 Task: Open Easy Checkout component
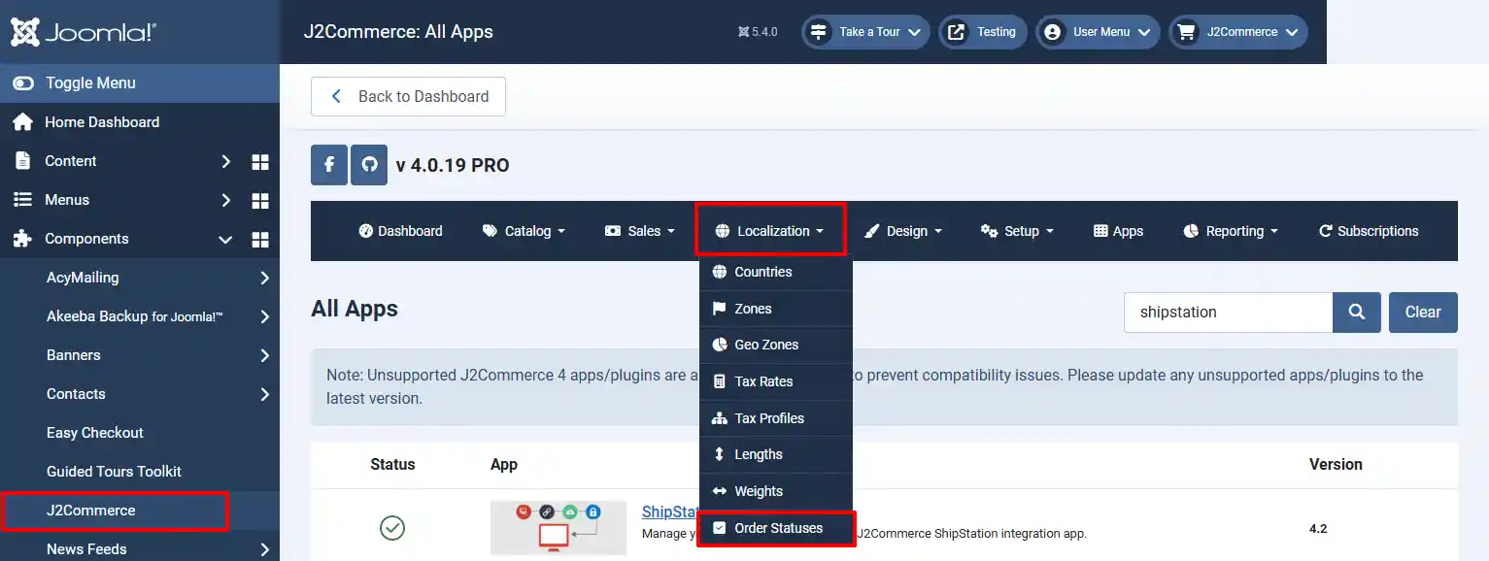(x=95, y=433)
